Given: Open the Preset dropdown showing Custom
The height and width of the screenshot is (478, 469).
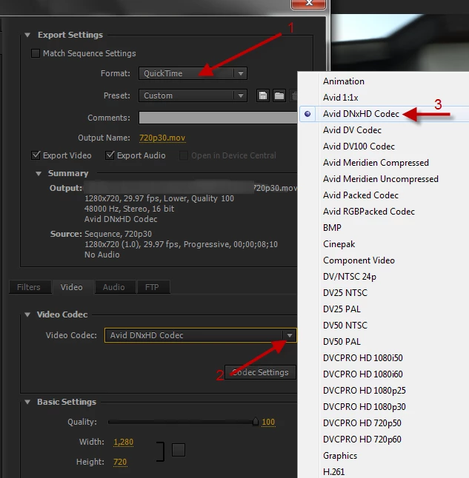Looking at the screenshot, I should pos(193,95).
